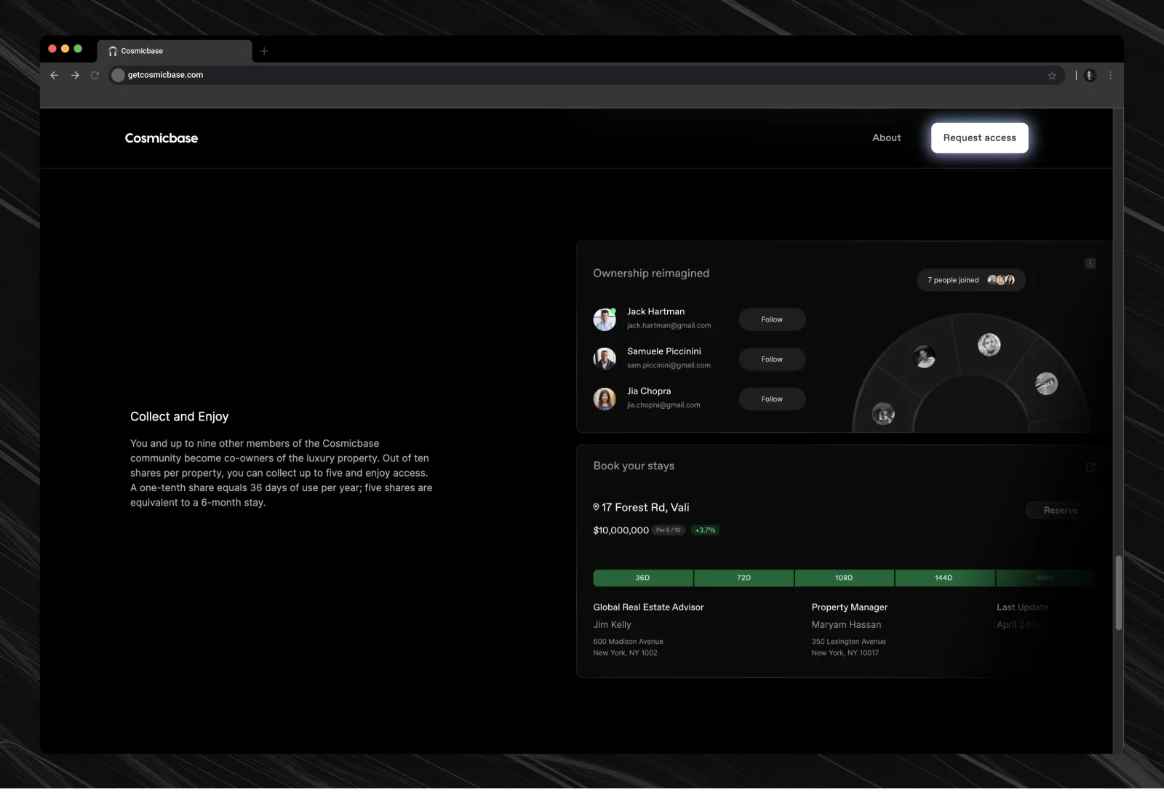This screenshot has width=1164, height=793.
Task: Open the browser profile avatar
Action: [1090, 76]
